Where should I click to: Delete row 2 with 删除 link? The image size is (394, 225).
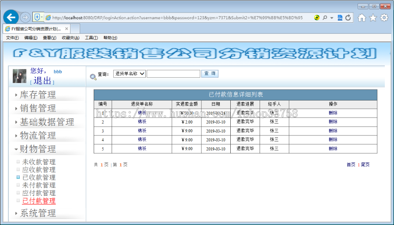(333, 121)
